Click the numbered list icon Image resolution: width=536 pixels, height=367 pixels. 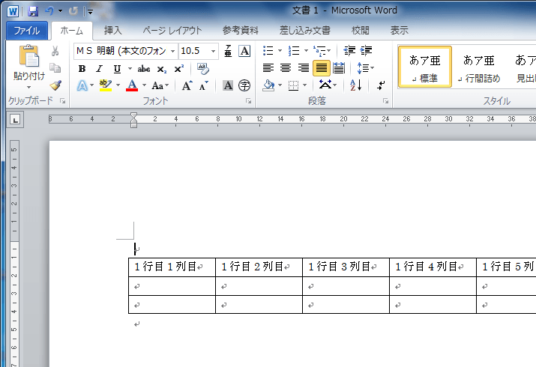point(294,51)
